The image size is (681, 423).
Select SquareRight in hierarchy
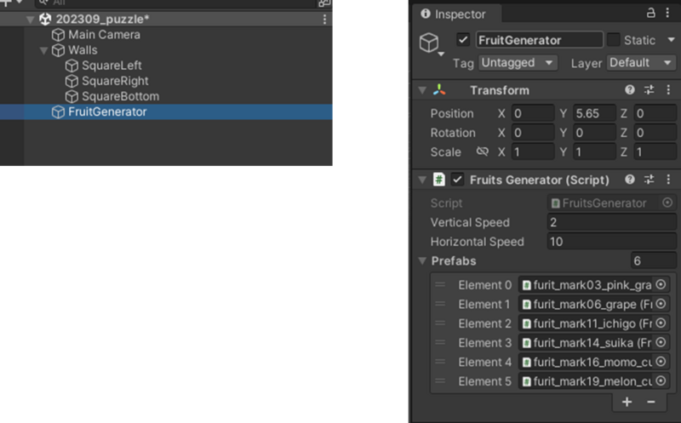click(115, 81)
